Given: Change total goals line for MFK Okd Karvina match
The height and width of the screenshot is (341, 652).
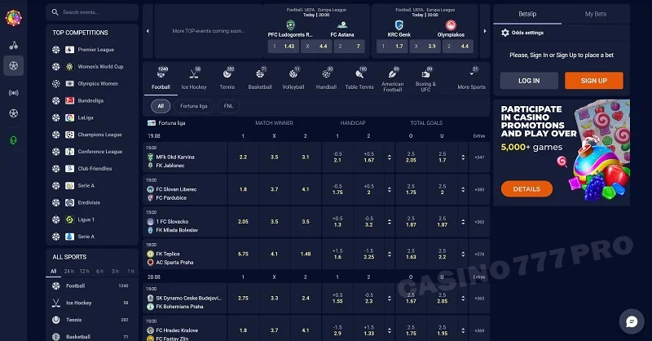Looking at the screenshot, I should click(x=463, y=157).
